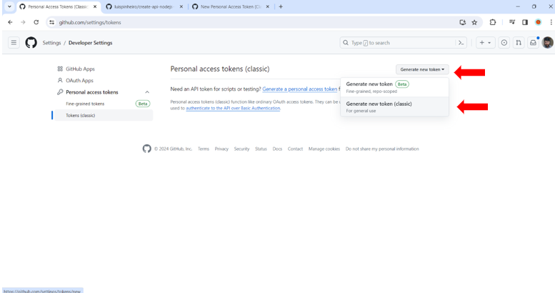Switch to the Personal Access Tokens (Classic) tab
This screenshot has height=293, width=555.
(59, 6)
